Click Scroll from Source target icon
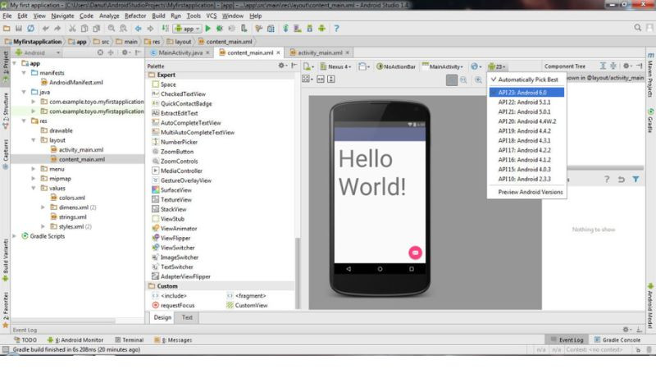 [x=100, y=52]
